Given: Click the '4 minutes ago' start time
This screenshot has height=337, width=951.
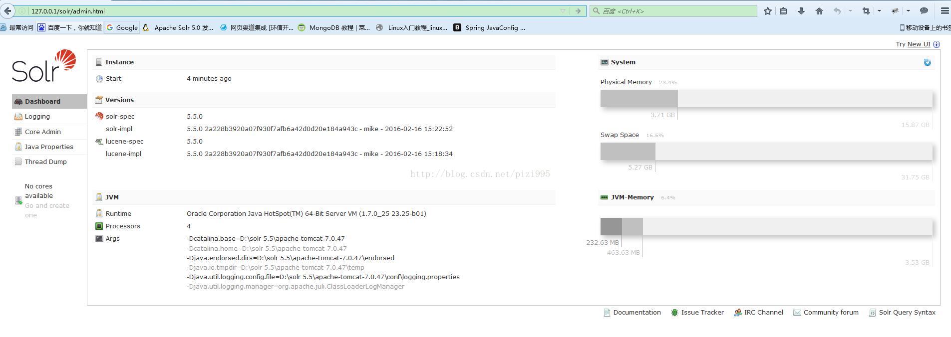Looking at the screenshot, I should click(209, 78).
